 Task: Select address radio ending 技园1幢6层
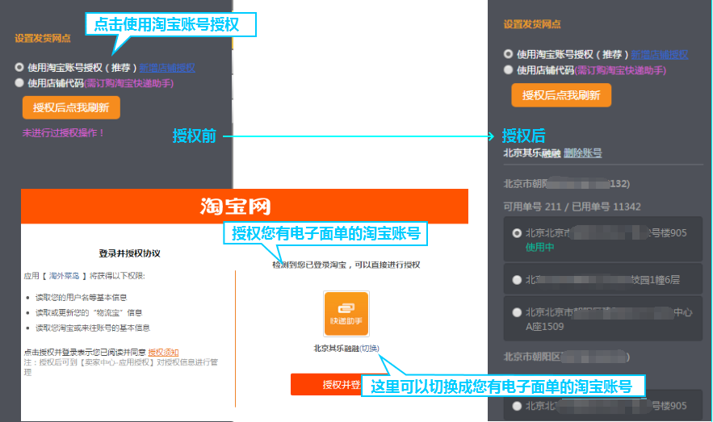pos(517,280)
